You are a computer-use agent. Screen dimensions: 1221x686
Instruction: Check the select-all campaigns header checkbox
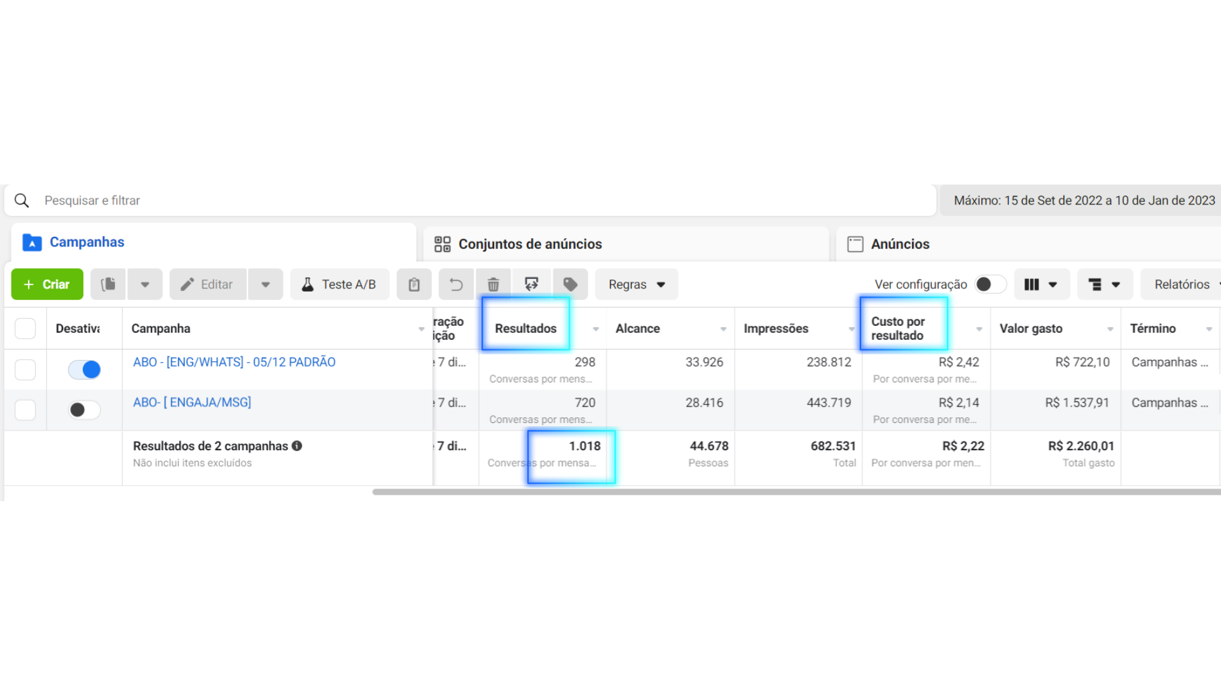25,328
